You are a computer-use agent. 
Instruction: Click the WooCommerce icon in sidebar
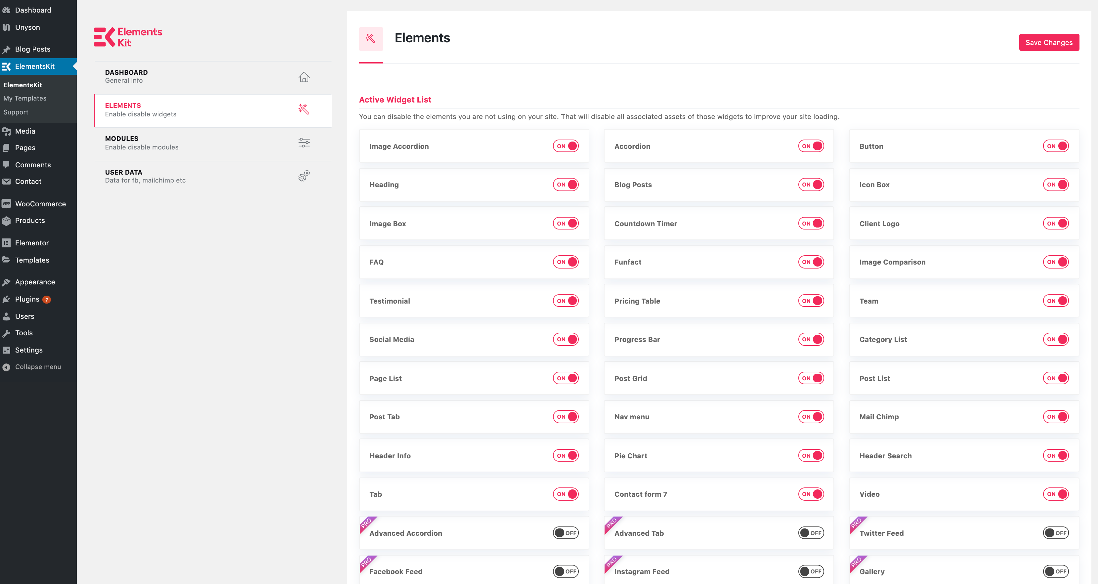[x=6, y=204]
